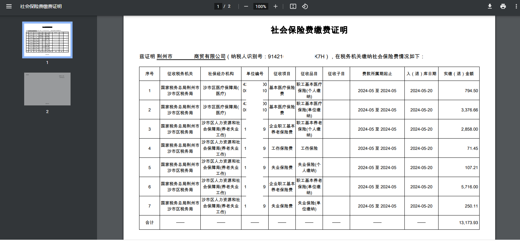Viewport: 520px width, 242px height.
Task: Click the fit to page icon
Action: click(x=293, y=6)
